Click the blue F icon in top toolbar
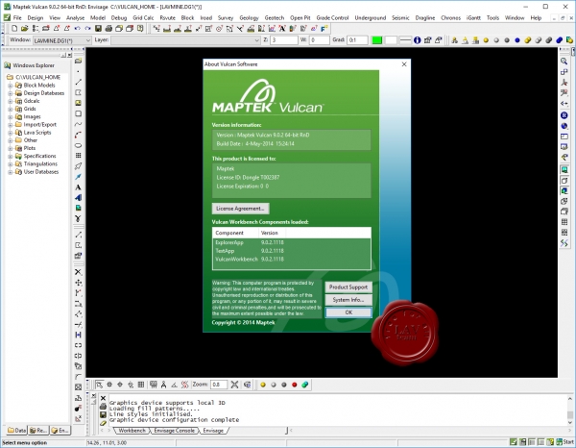This screenshot has height=448, width=576. point(324,28)
